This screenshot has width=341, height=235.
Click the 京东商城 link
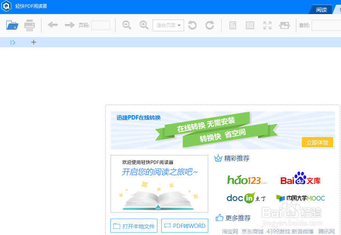253,231
